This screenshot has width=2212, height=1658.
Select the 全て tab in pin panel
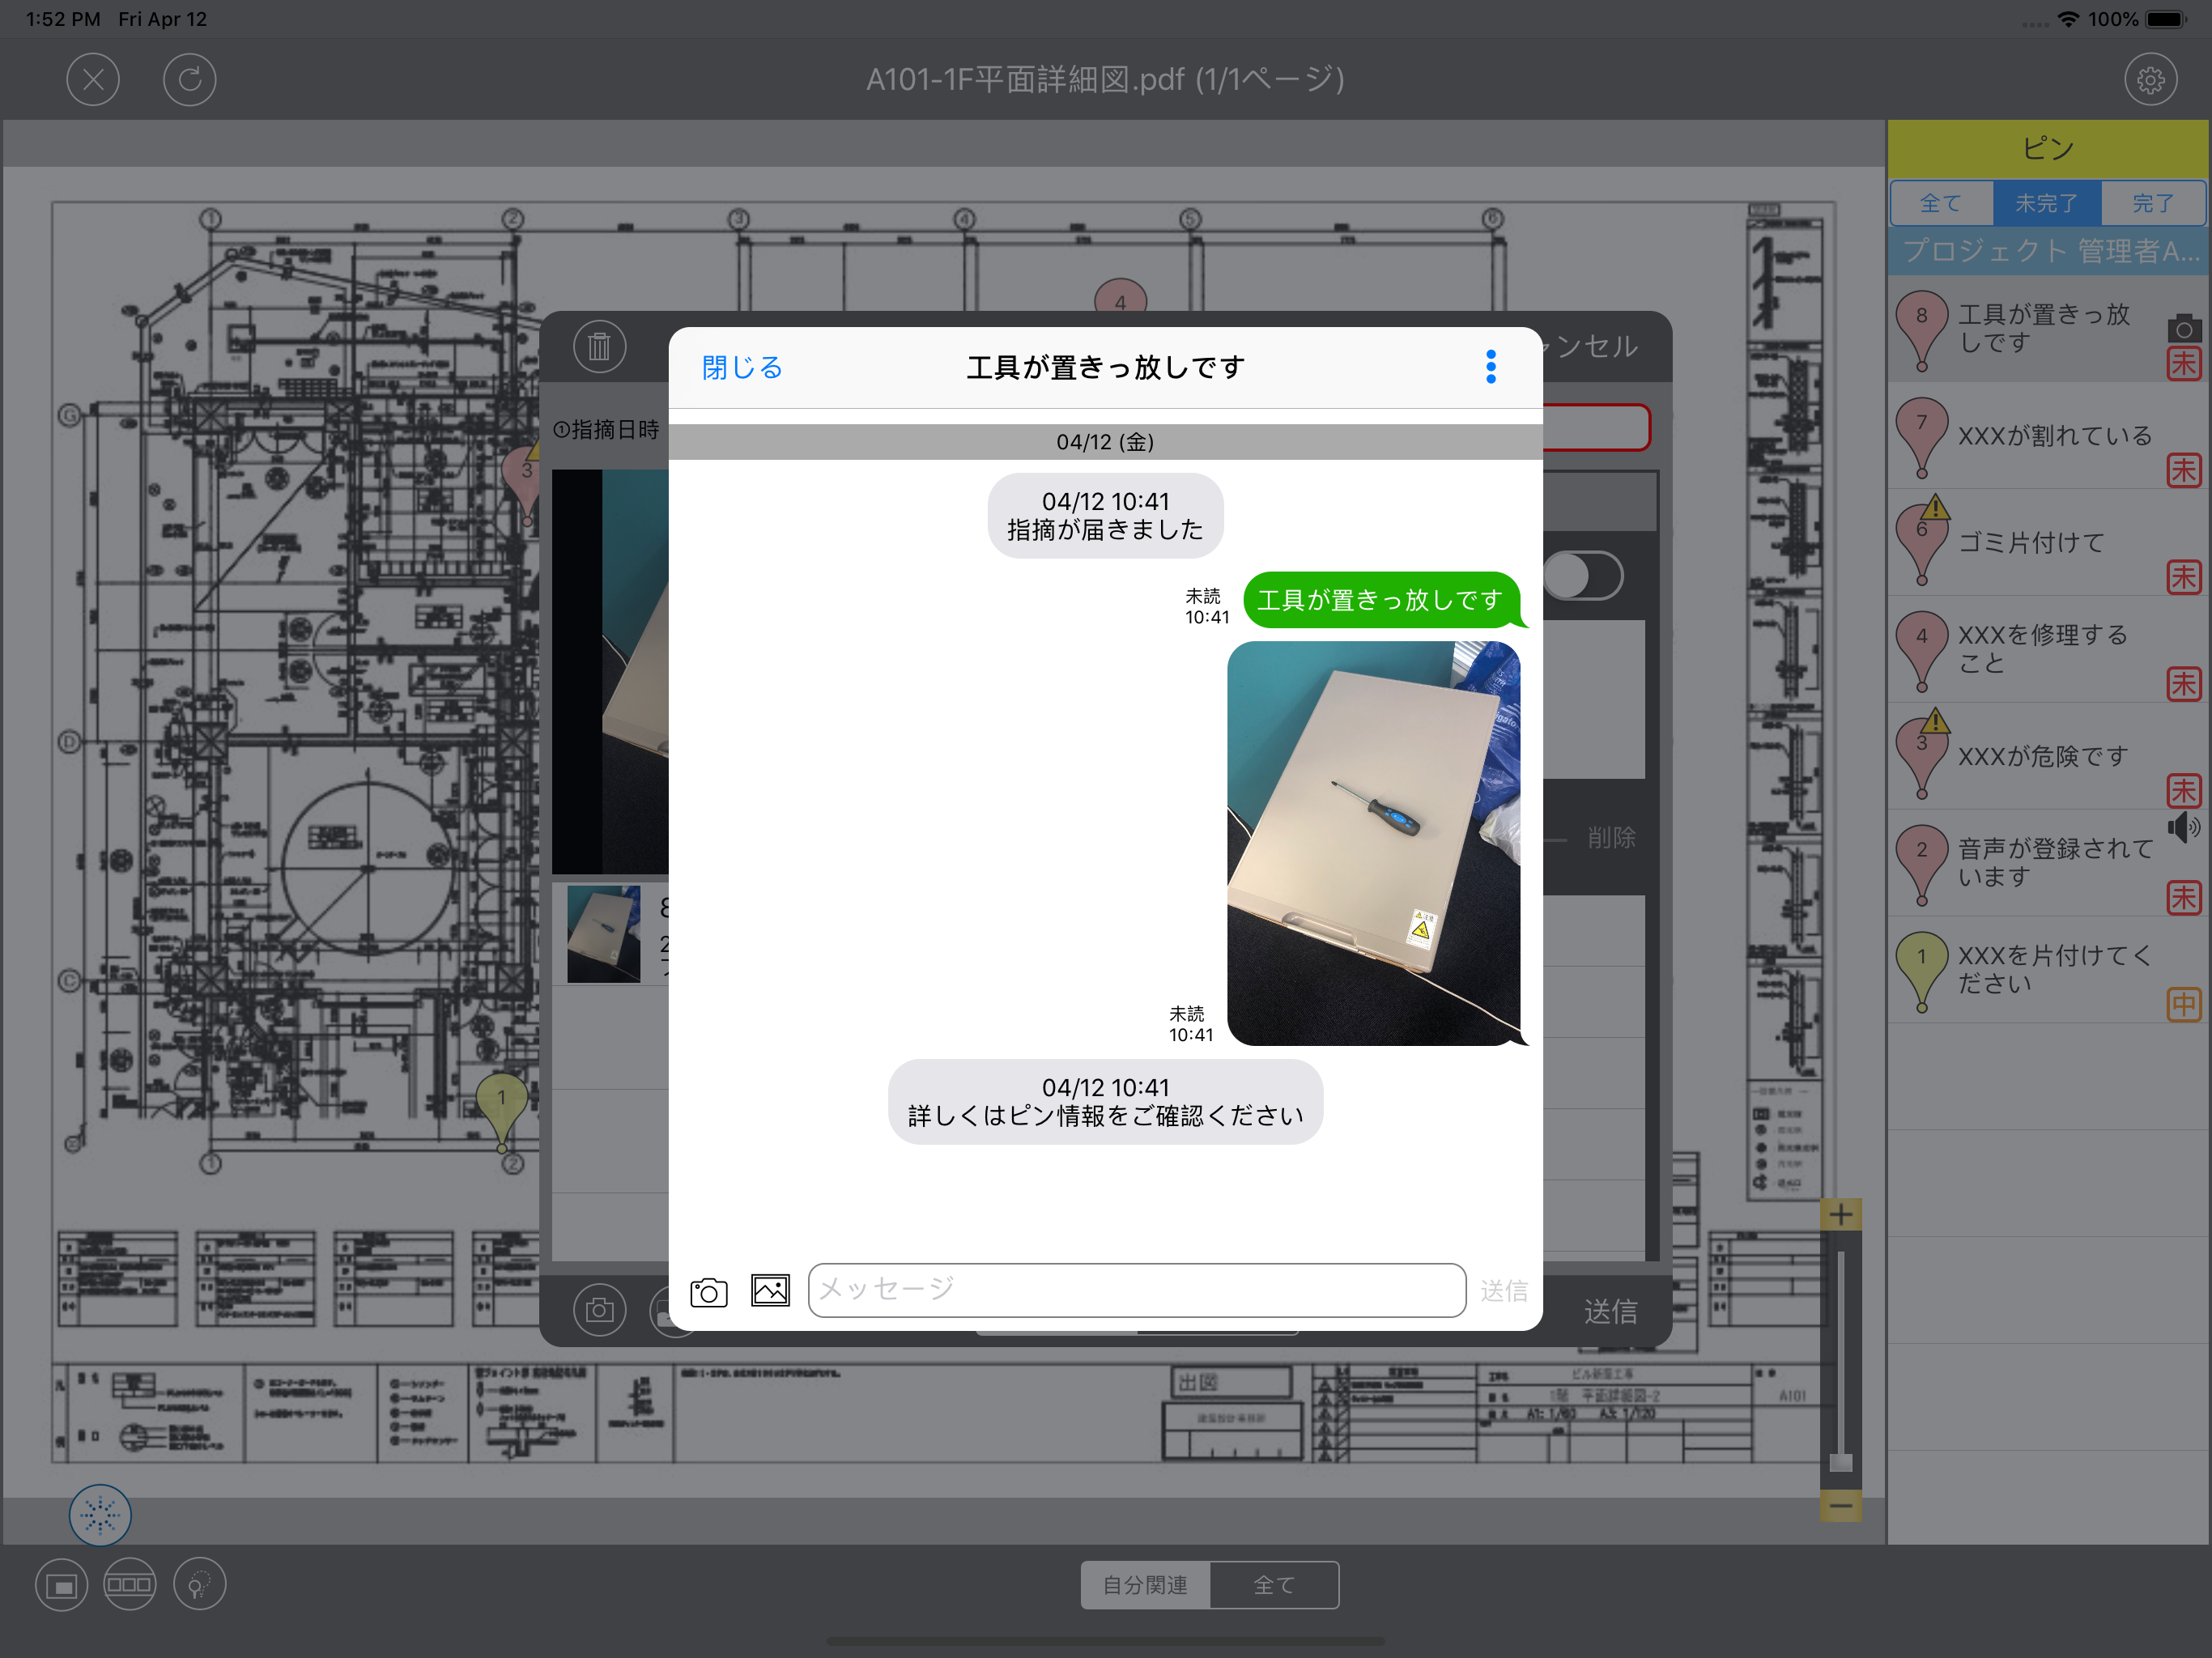(x=1941, y=203)
